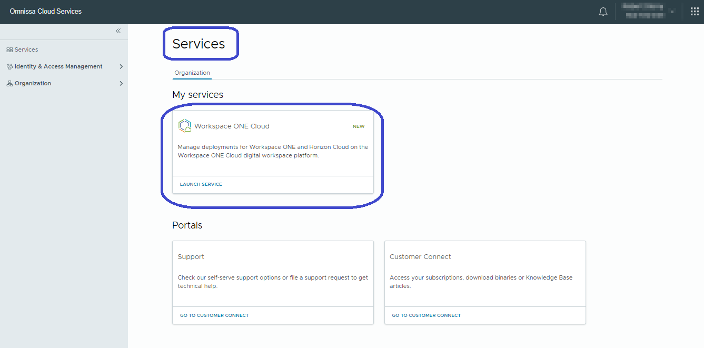Image resolution: width=704 pixels, height=348 pixels.
Task: Click the NEW badge on Workspace card
Action: (359, 126)
